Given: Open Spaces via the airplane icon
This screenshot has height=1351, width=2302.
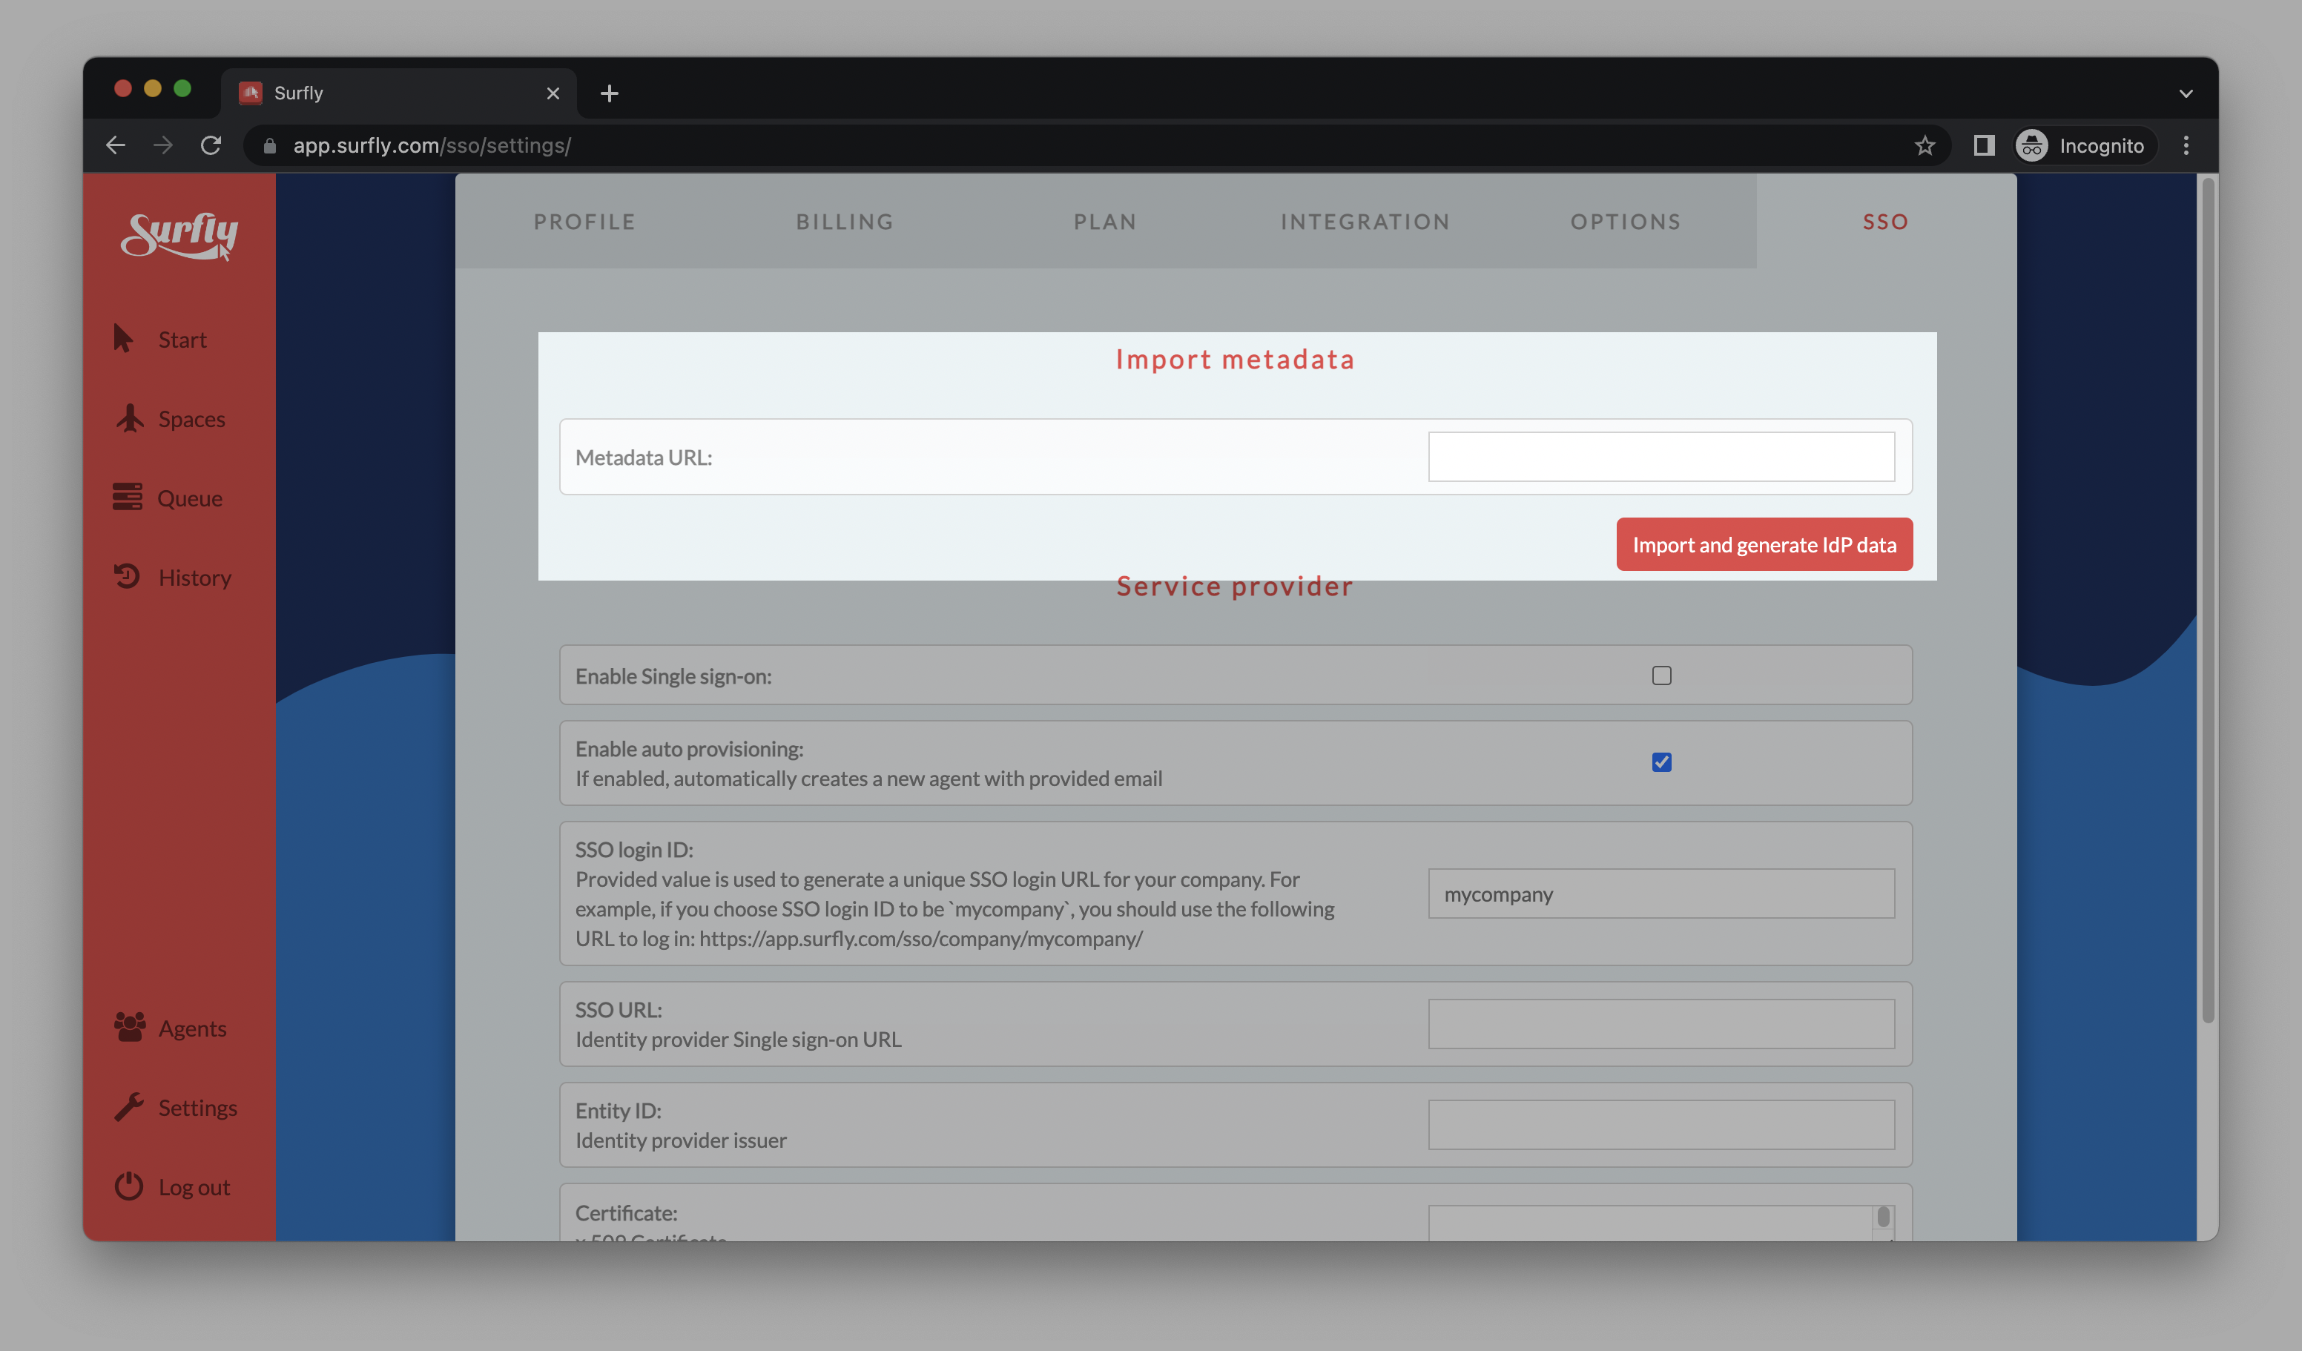Looking at the screenshot, I should pyautogui.click(x=130, y=418).
